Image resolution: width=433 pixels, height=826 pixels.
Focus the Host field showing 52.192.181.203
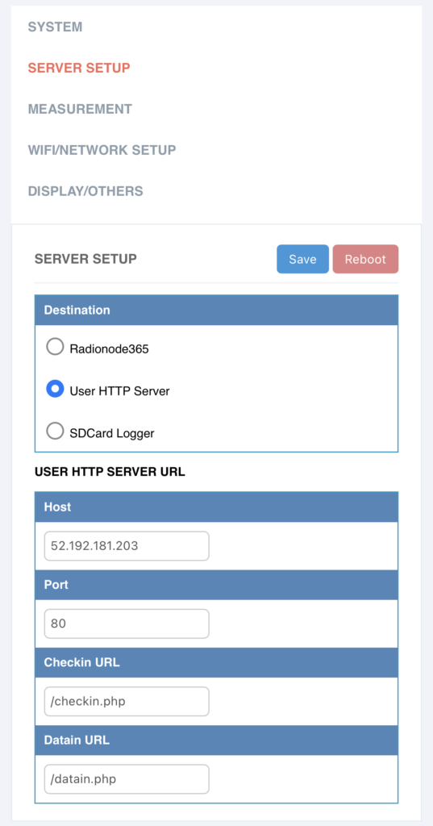[127, 546]
